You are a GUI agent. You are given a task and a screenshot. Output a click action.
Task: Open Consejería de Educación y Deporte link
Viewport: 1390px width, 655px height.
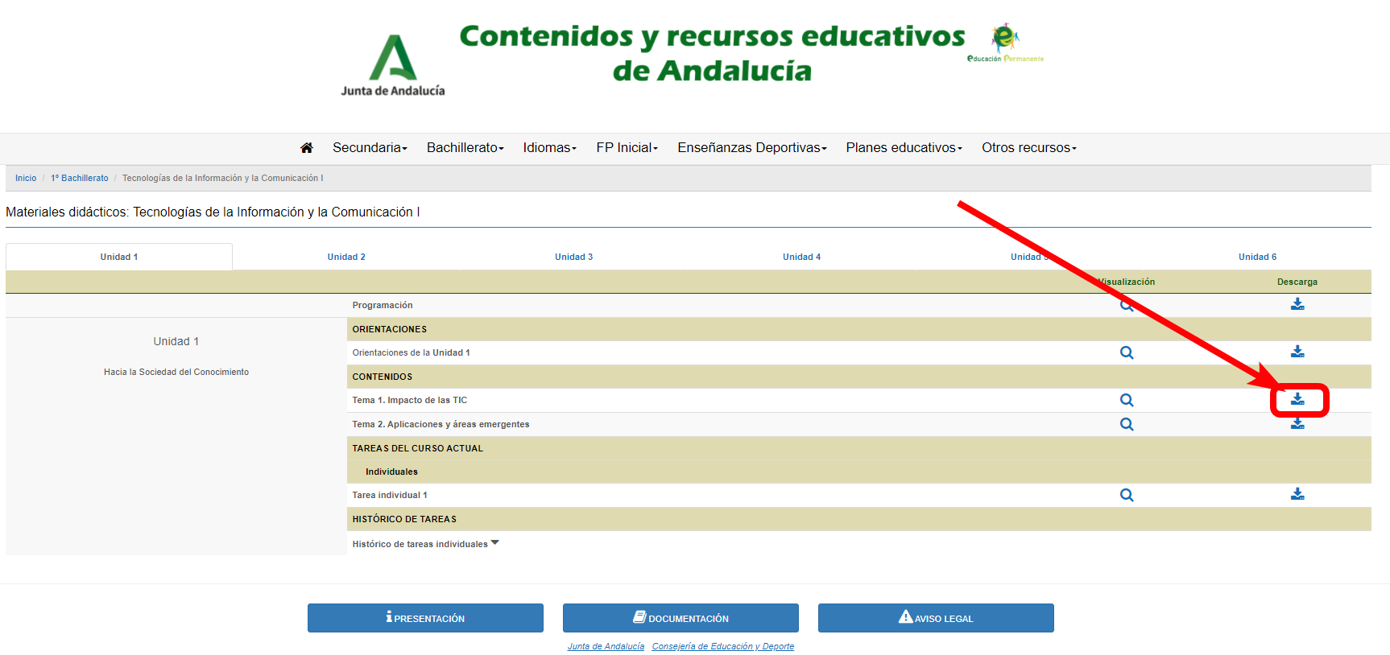click(x=723, y=646)
